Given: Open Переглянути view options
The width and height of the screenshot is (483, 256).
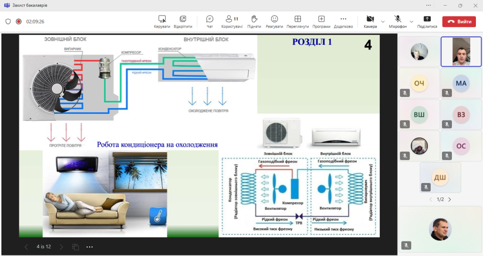Looking at the screenshot, I should (298, 21).
